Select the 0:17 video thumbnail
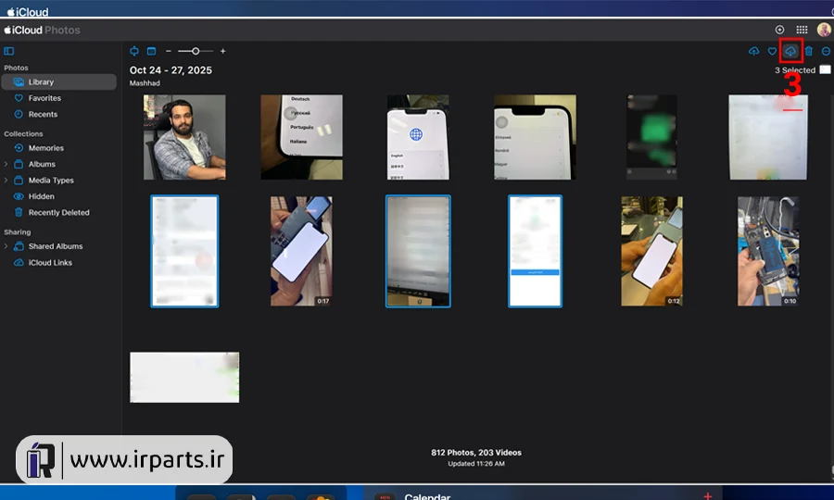 pos(301,251)
